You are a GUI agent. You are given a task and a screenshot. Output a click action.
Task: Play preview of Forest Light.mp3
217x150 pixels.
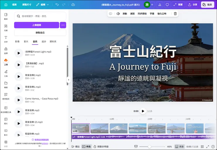tap(19, 53)
